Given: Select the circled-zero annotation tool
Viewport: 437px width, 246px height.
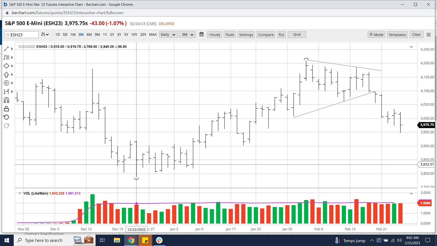Looking at the screenshot, I should point(6,83).
